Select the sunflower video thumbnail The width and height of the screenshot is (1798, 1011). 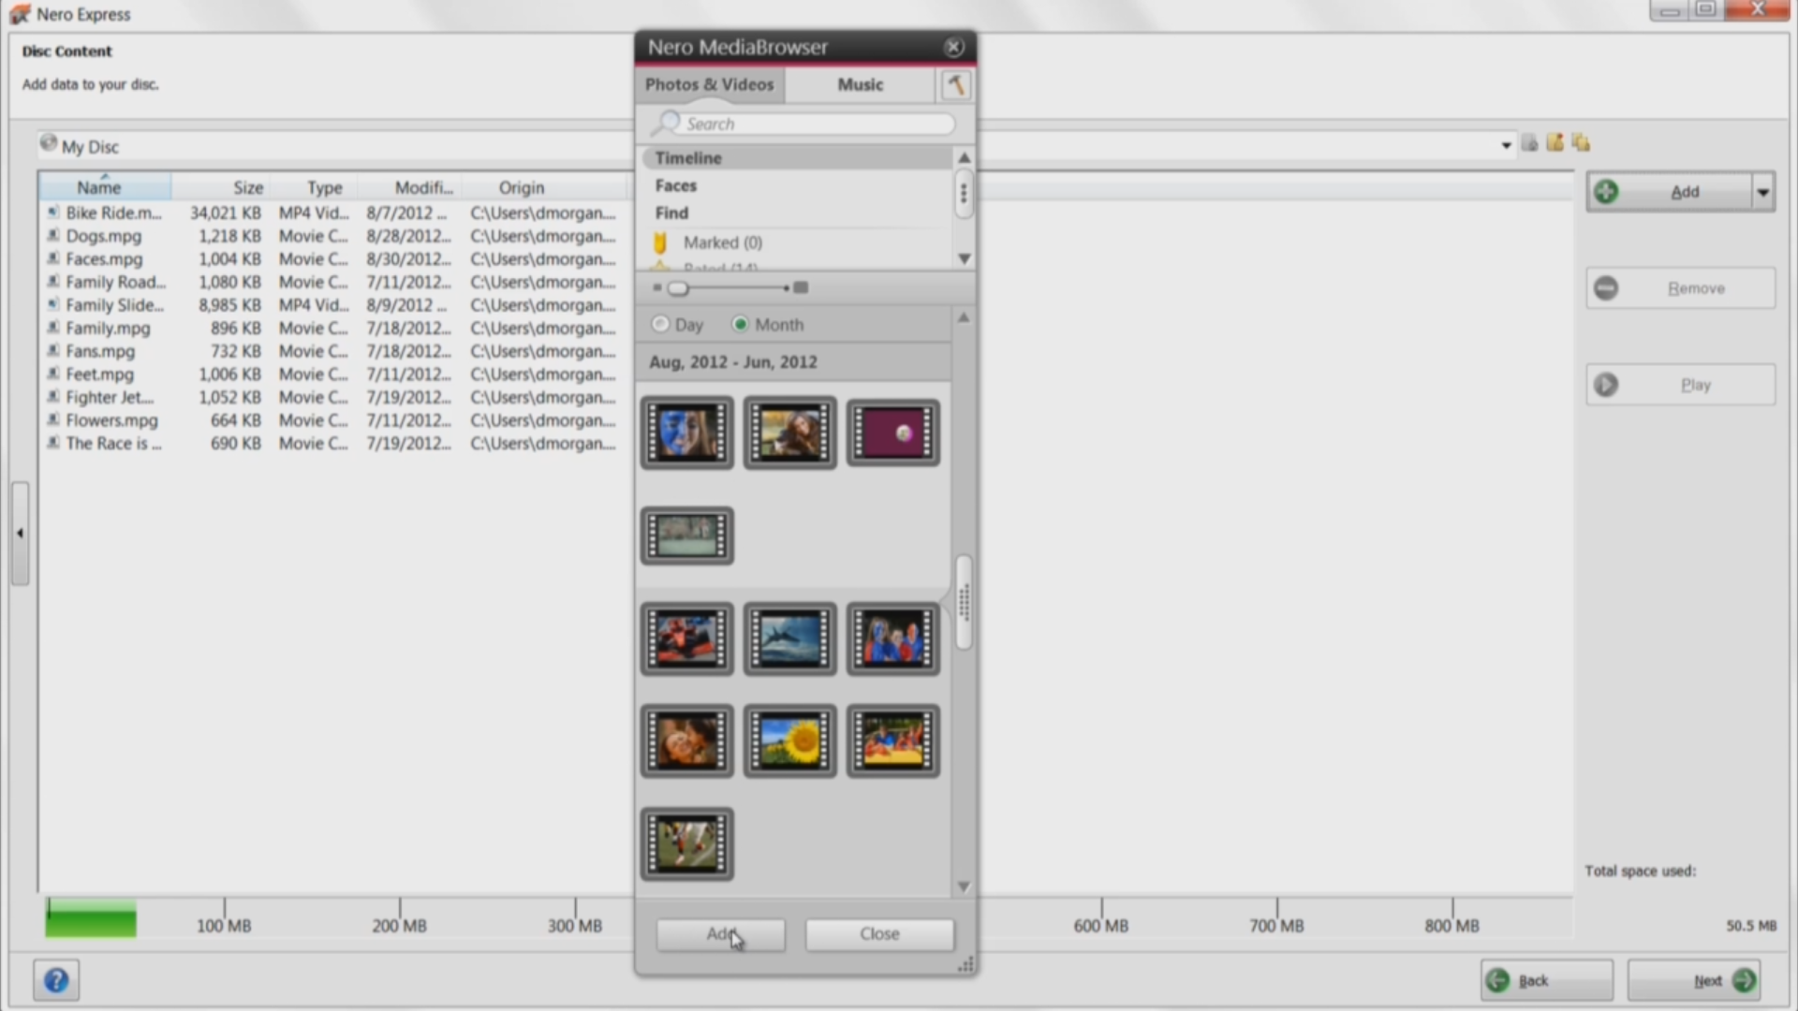[x=790, y=741]
